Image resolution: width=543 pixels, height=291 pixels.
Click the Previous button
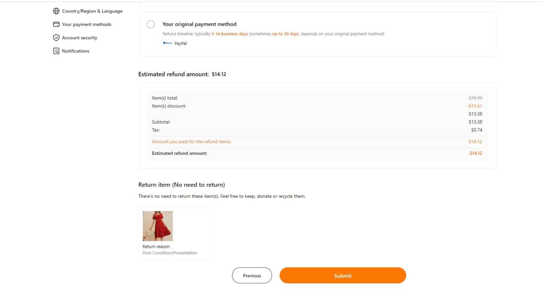click(x=252, y=275)
